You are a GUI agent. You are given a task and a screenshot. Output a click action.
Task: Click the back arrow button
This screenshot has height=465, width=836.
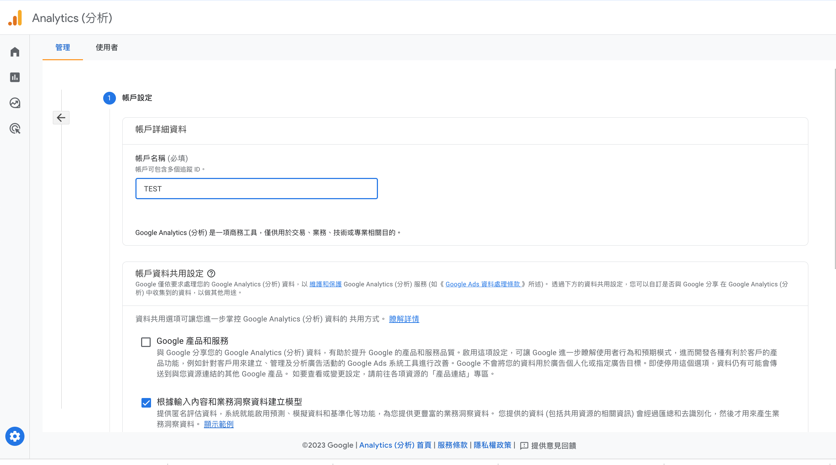61,118
